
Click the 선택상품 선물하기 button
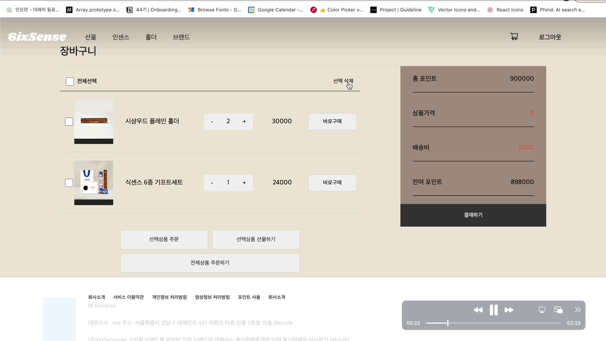256,239
